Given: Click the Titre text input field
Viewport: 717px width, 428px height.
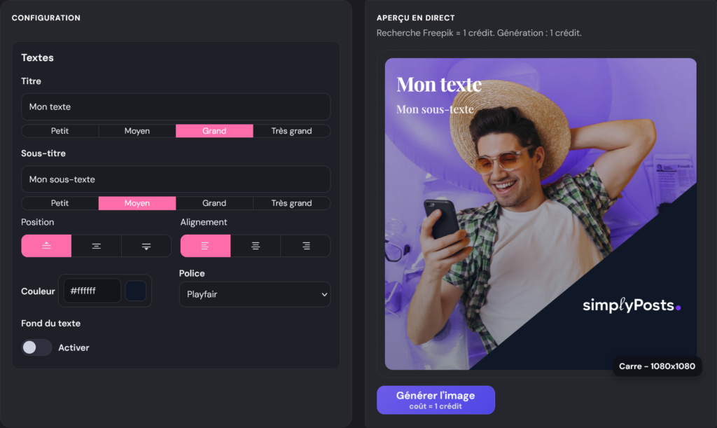Looking at the screenshot, I should click(176, 107).
